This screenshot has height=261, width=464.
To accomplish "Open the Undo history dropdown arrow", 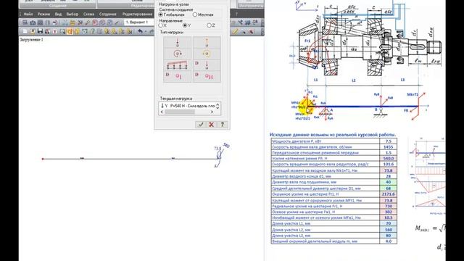I will pyautogui.click(x=145, y=31).
